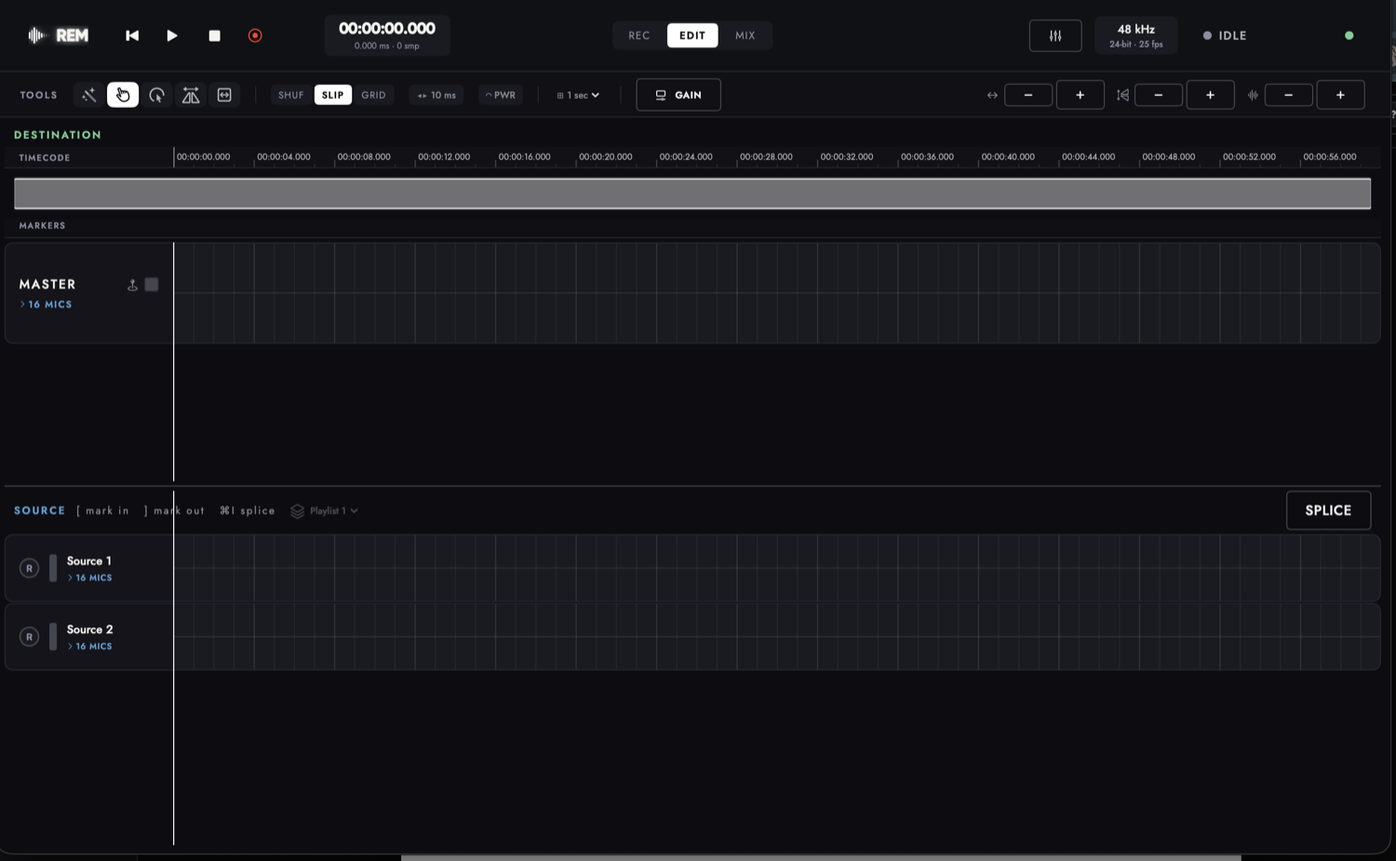This screenshot has width=1396, height=861.
Task: Select the hand grabber tool
Action: (x=123, y=95)
